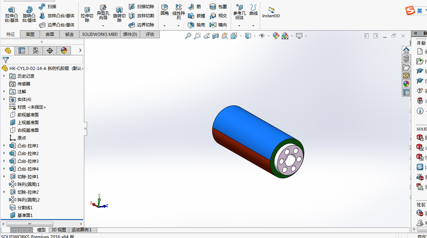Choose the 边界切除 boundary cut tool
The width and height of the screenshot is (427, 238).
pos(142,25)
